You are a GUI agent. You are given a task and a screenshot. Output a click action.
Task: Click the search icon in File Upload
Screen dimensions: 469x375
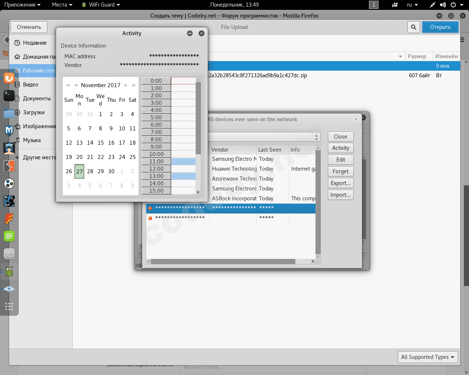coord(413,27)
